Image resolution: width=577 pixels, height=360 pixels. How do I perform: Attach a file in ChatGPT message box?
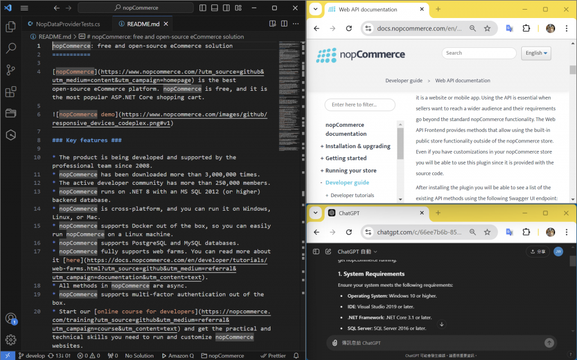coord(335,343)
